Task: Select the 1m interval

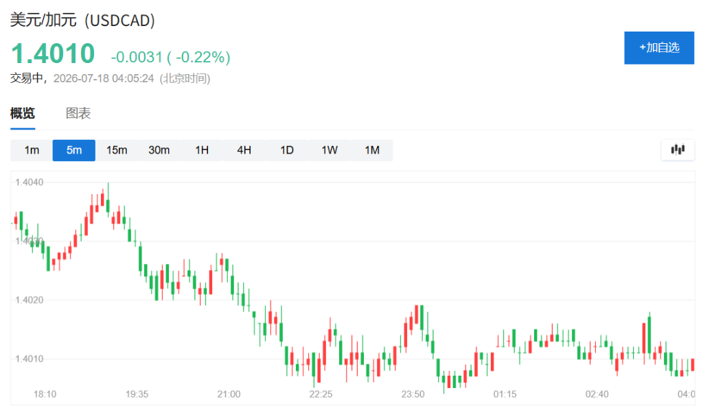Action: point(32,150)
